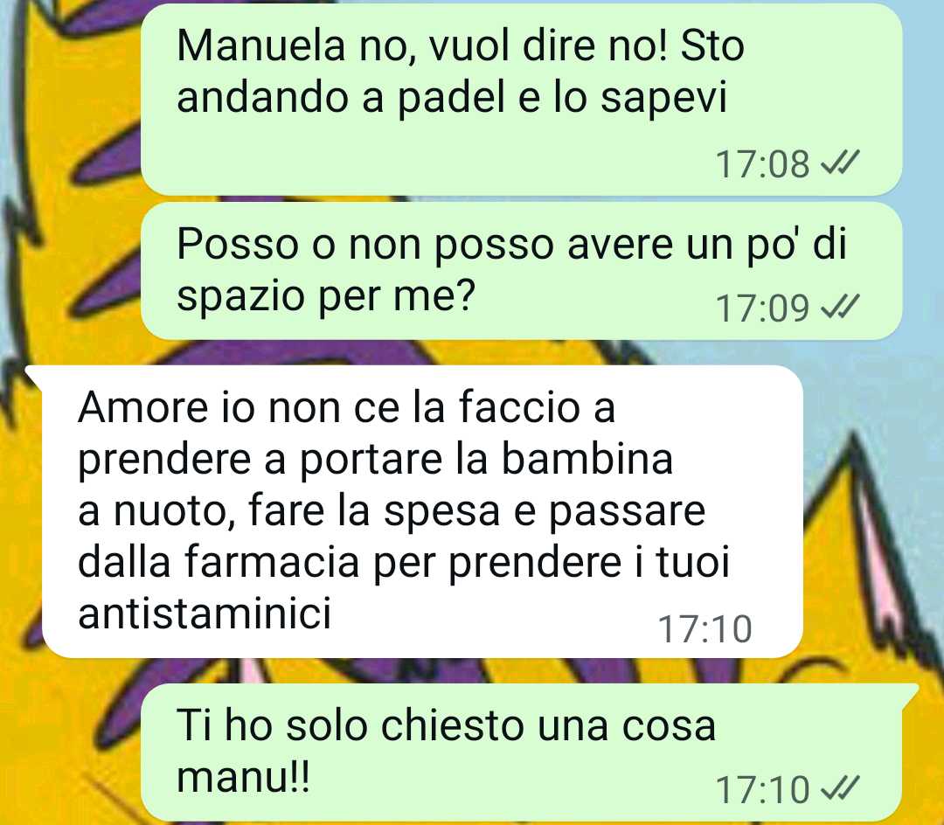Click the 17:10 timestamp on sent message
Viewport: 944px width, 825px height.
[x=762, y=789]
